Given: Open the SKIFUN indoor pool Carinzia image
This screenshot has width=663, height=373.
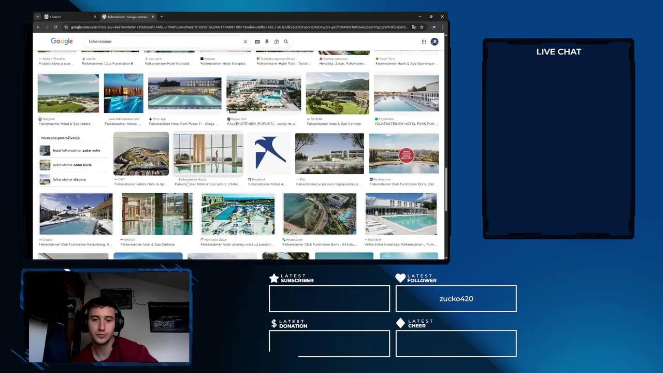Looking at the screenshot, I should point(157,214).
